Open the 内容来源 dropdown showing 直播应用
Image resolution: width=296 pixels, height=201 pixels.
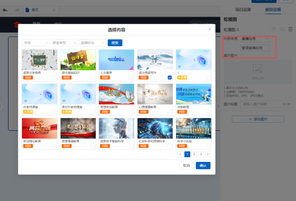tap(255, 39)
